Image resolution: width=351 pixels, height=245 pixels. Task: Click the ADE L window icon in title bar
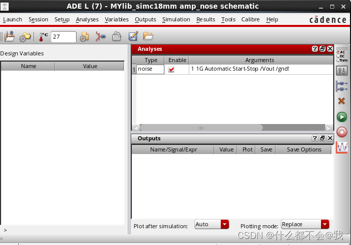point(5,6)
